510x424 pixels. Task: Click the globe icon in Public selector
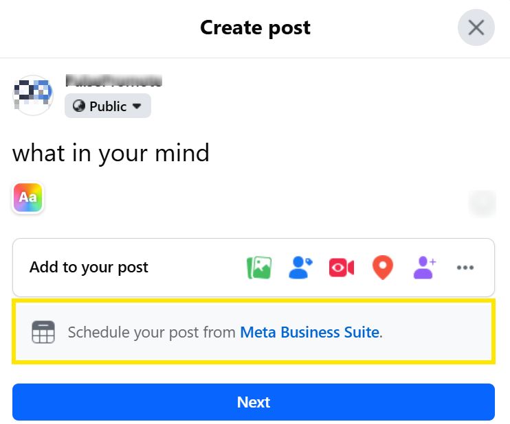(x=79, y=106)
